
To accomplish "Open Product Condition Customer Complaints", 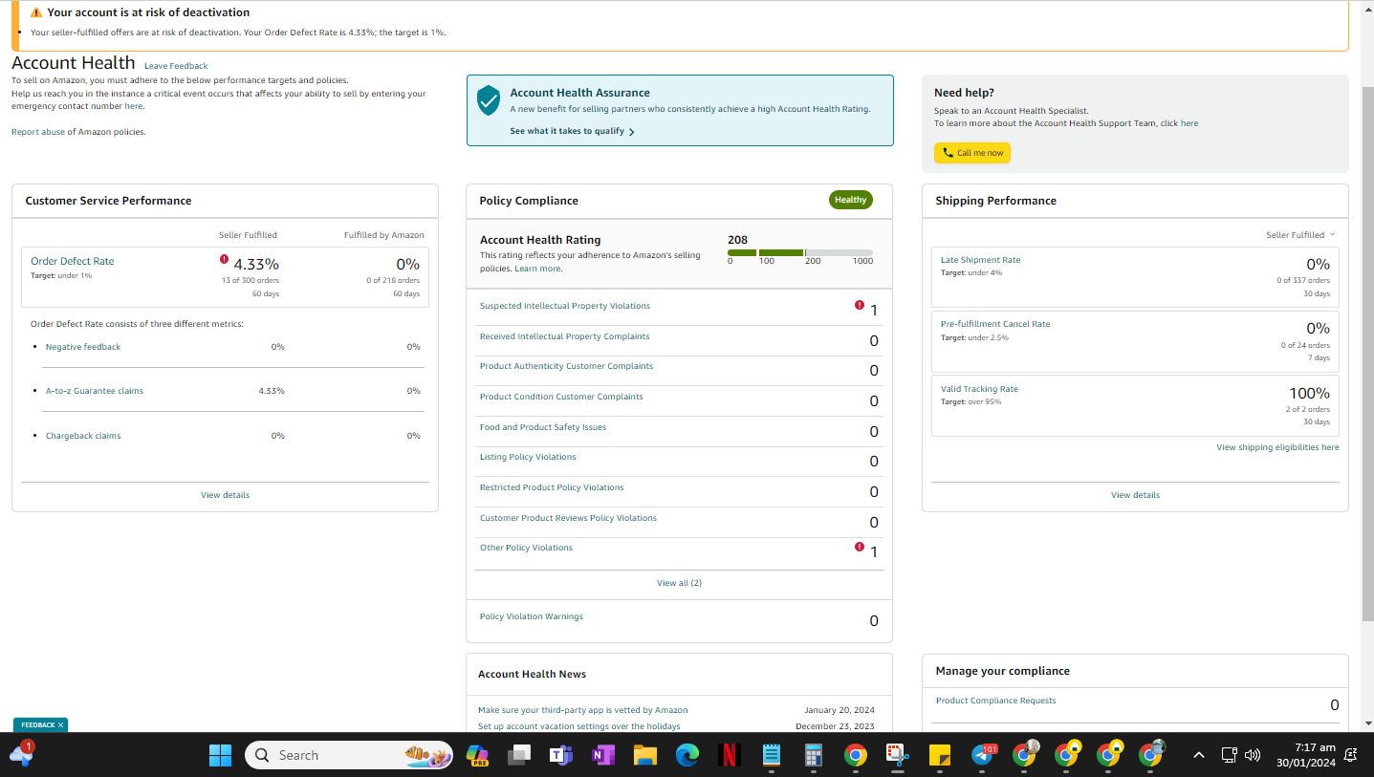I will pos(561,397).
